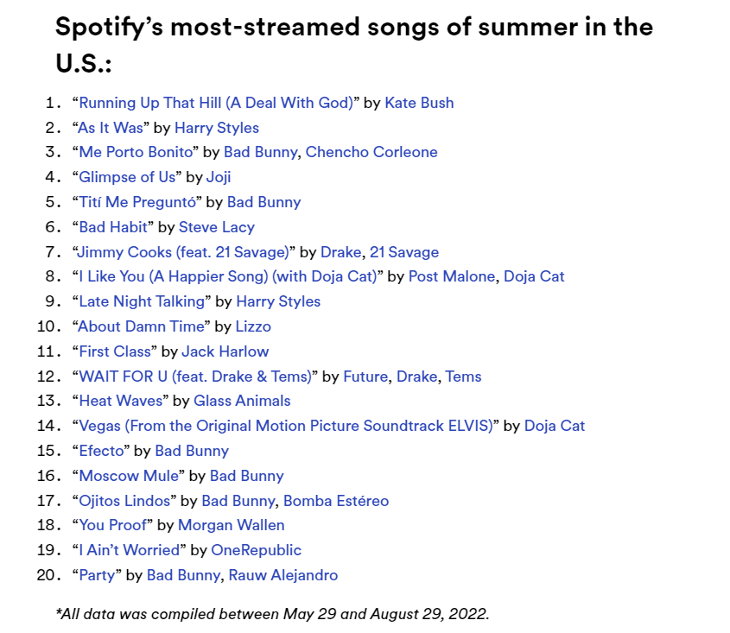Select the Lizzo artist link
The height and width of the screenshot is (633, 730).
click(x=253, y=326)
